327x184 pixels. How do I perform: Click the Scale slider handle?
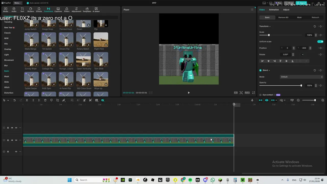(269, 35)
